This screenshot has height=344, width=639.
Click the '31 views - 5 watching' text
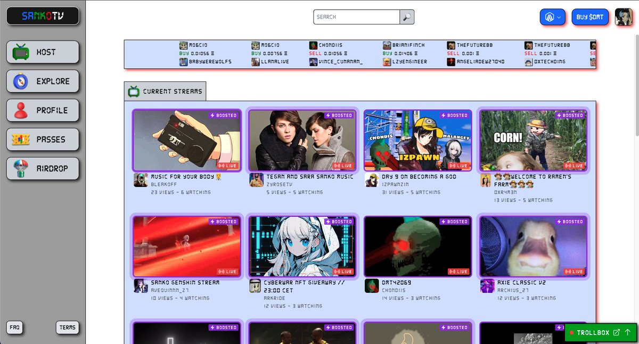click(411, 192)
